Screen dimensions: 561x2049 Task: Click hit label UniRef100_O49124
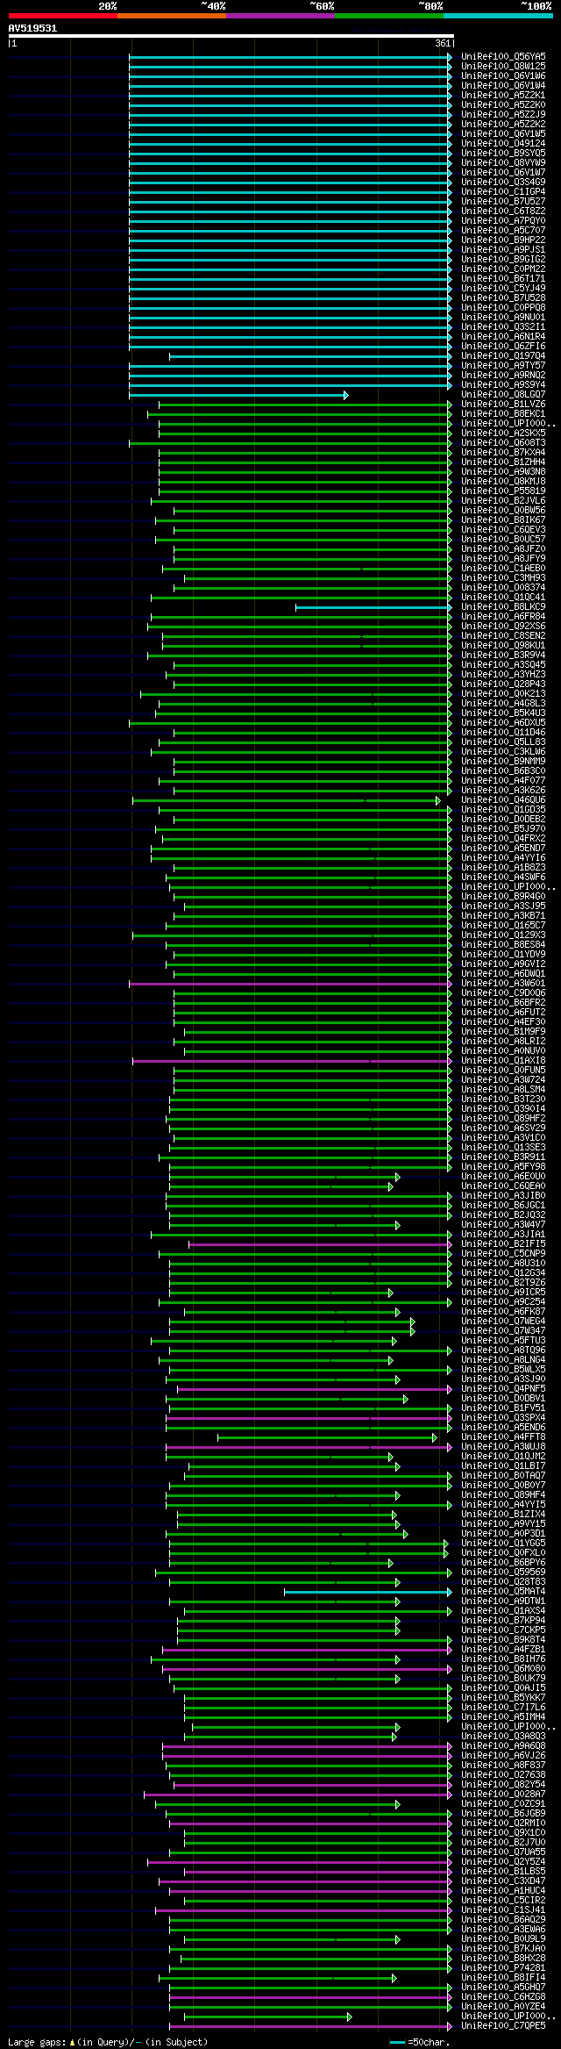click(x=503, y=144)
